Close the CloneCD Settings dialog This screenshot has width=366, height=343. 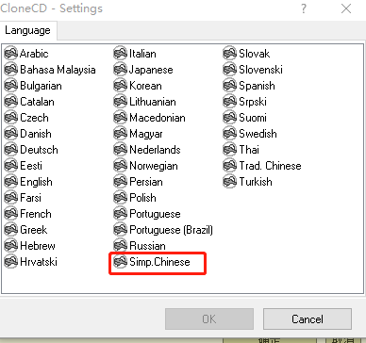pos(346,8)
